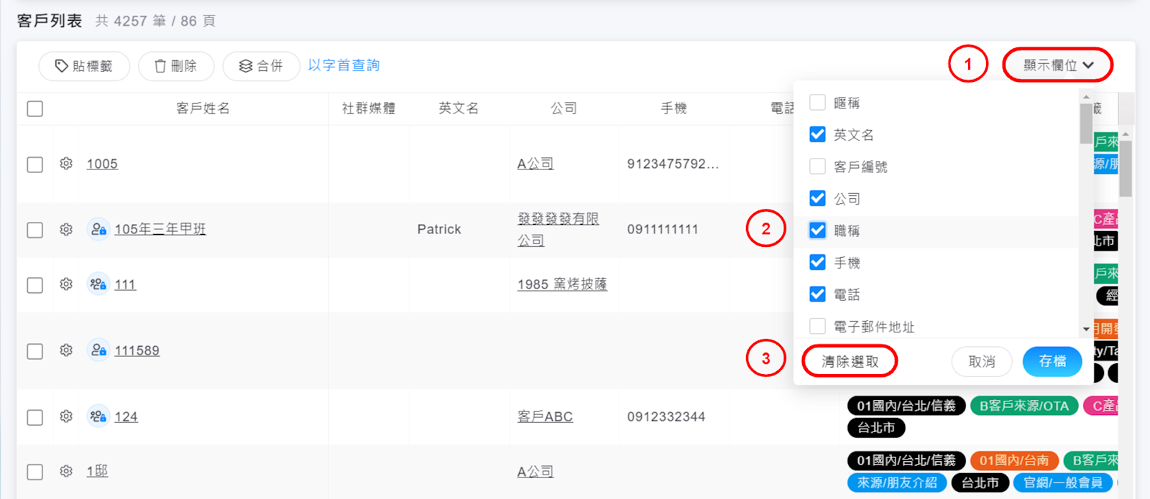Open the 顯示欄位 dropdown

click(1057, 65)
